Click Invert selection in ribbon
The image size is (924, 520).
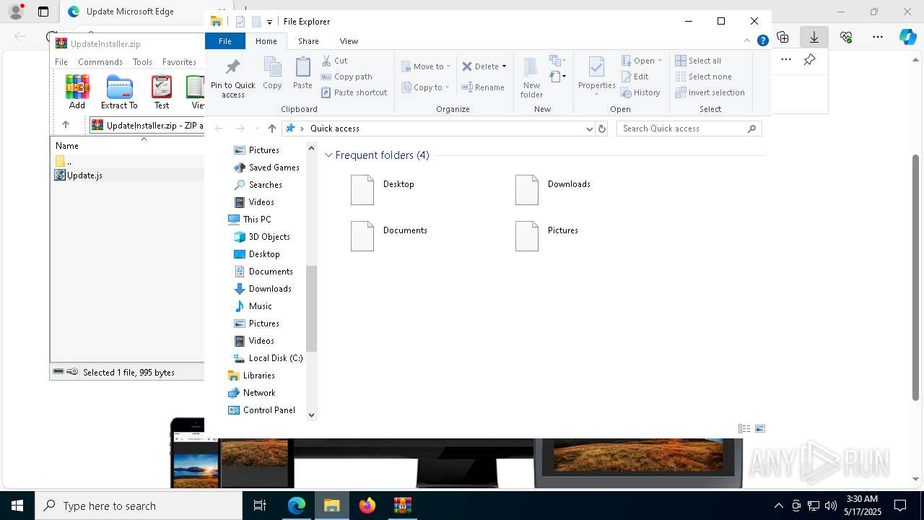coord(710,92)
